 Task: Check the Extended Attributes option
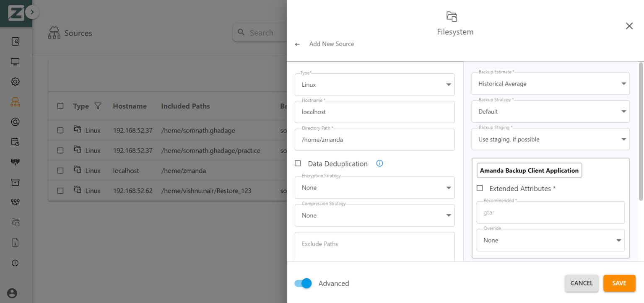coord(480,188)
